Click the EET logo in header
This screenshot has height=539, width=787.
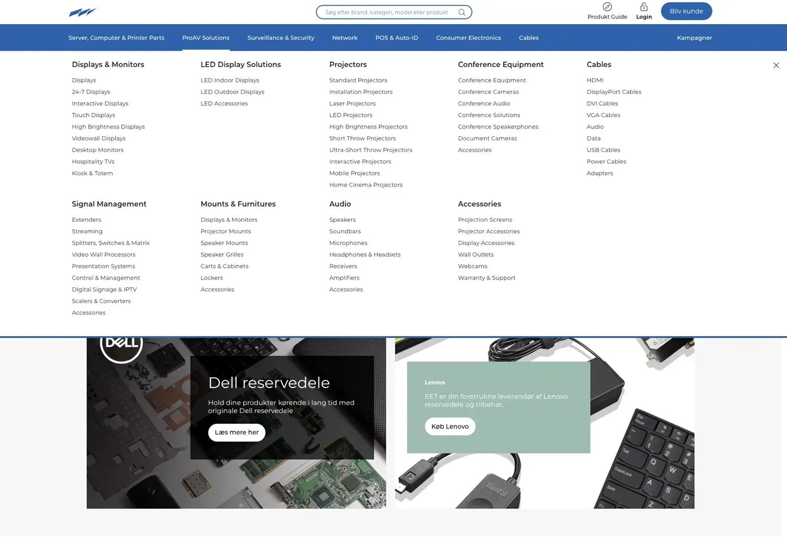[83, 12]
